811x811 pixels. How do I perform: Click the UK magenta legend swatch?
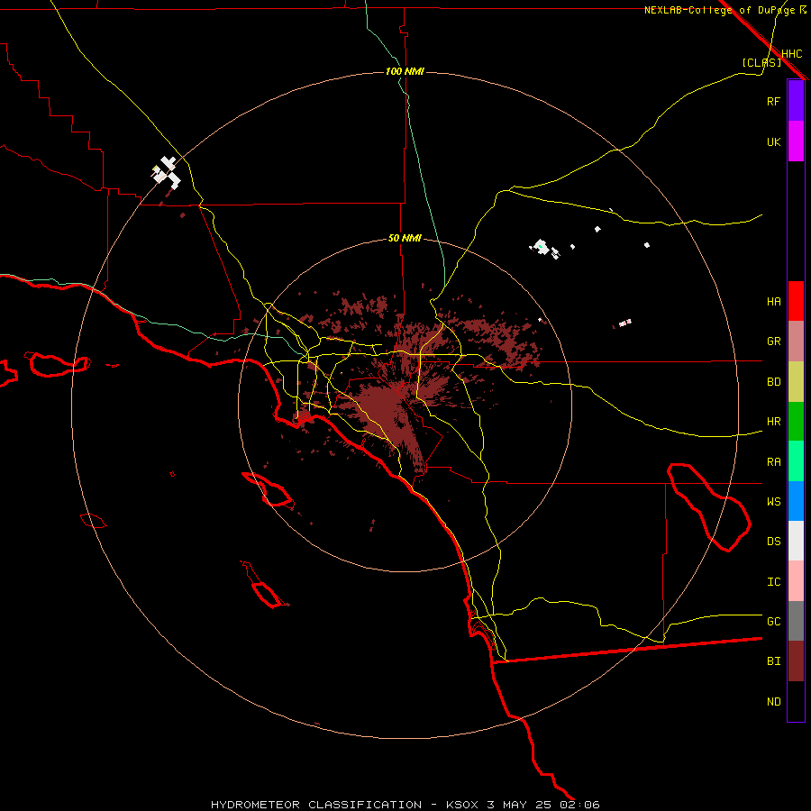[796, 141]
